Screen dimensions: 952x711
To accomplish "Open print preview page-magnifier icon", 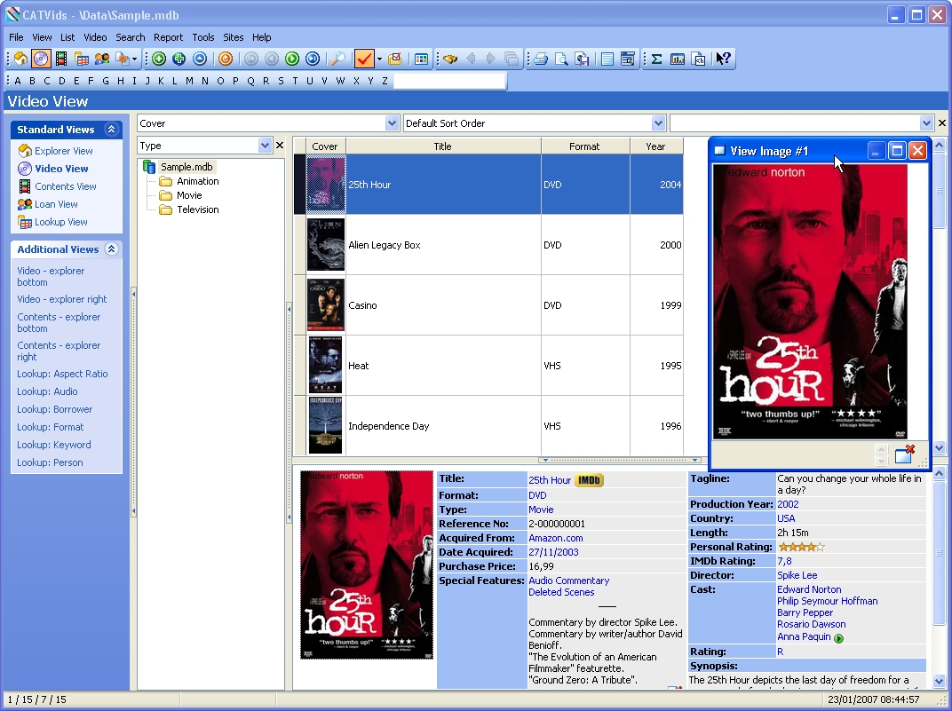I will click(561, 59).
